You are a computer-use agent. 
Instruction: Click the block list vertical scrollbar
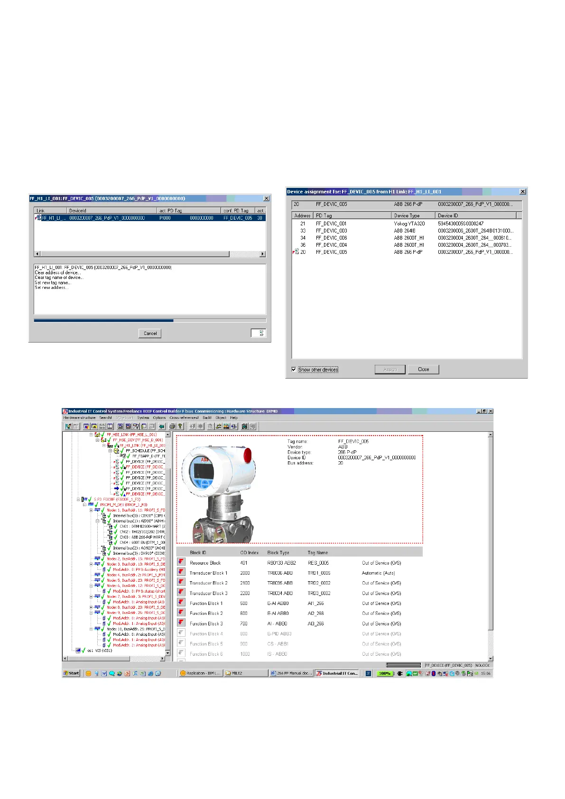tap(491, 546)
